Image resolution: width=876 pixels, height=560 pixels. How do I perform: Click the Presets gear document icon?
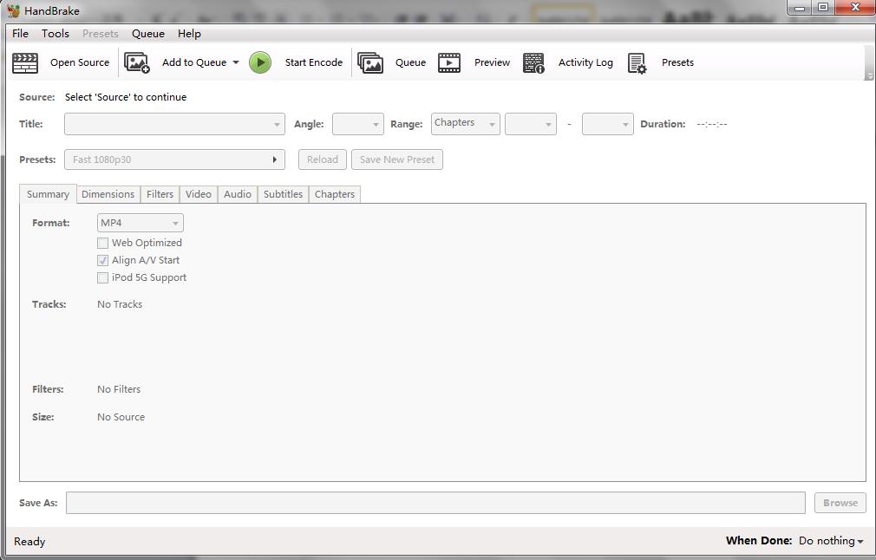click(637, 62)
